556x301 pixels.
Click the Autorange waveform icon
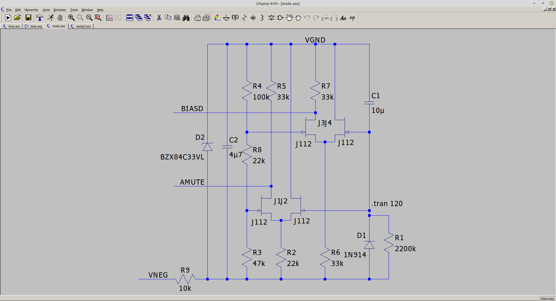coord(109,18)
